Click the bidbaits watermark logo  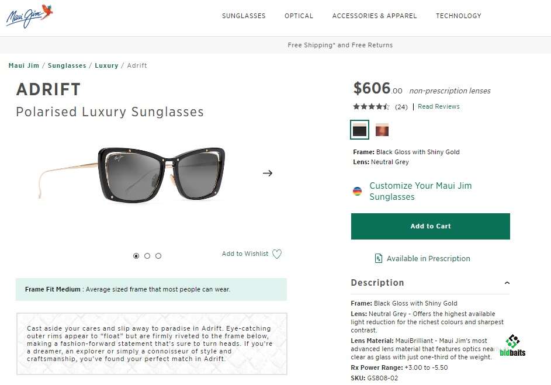[x=512, y=345]
